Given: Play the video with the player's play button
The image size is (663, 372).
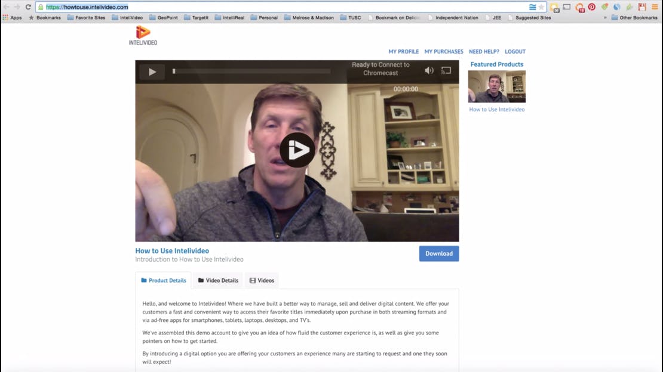Looking at the screenshot, I should pos(152,72).
